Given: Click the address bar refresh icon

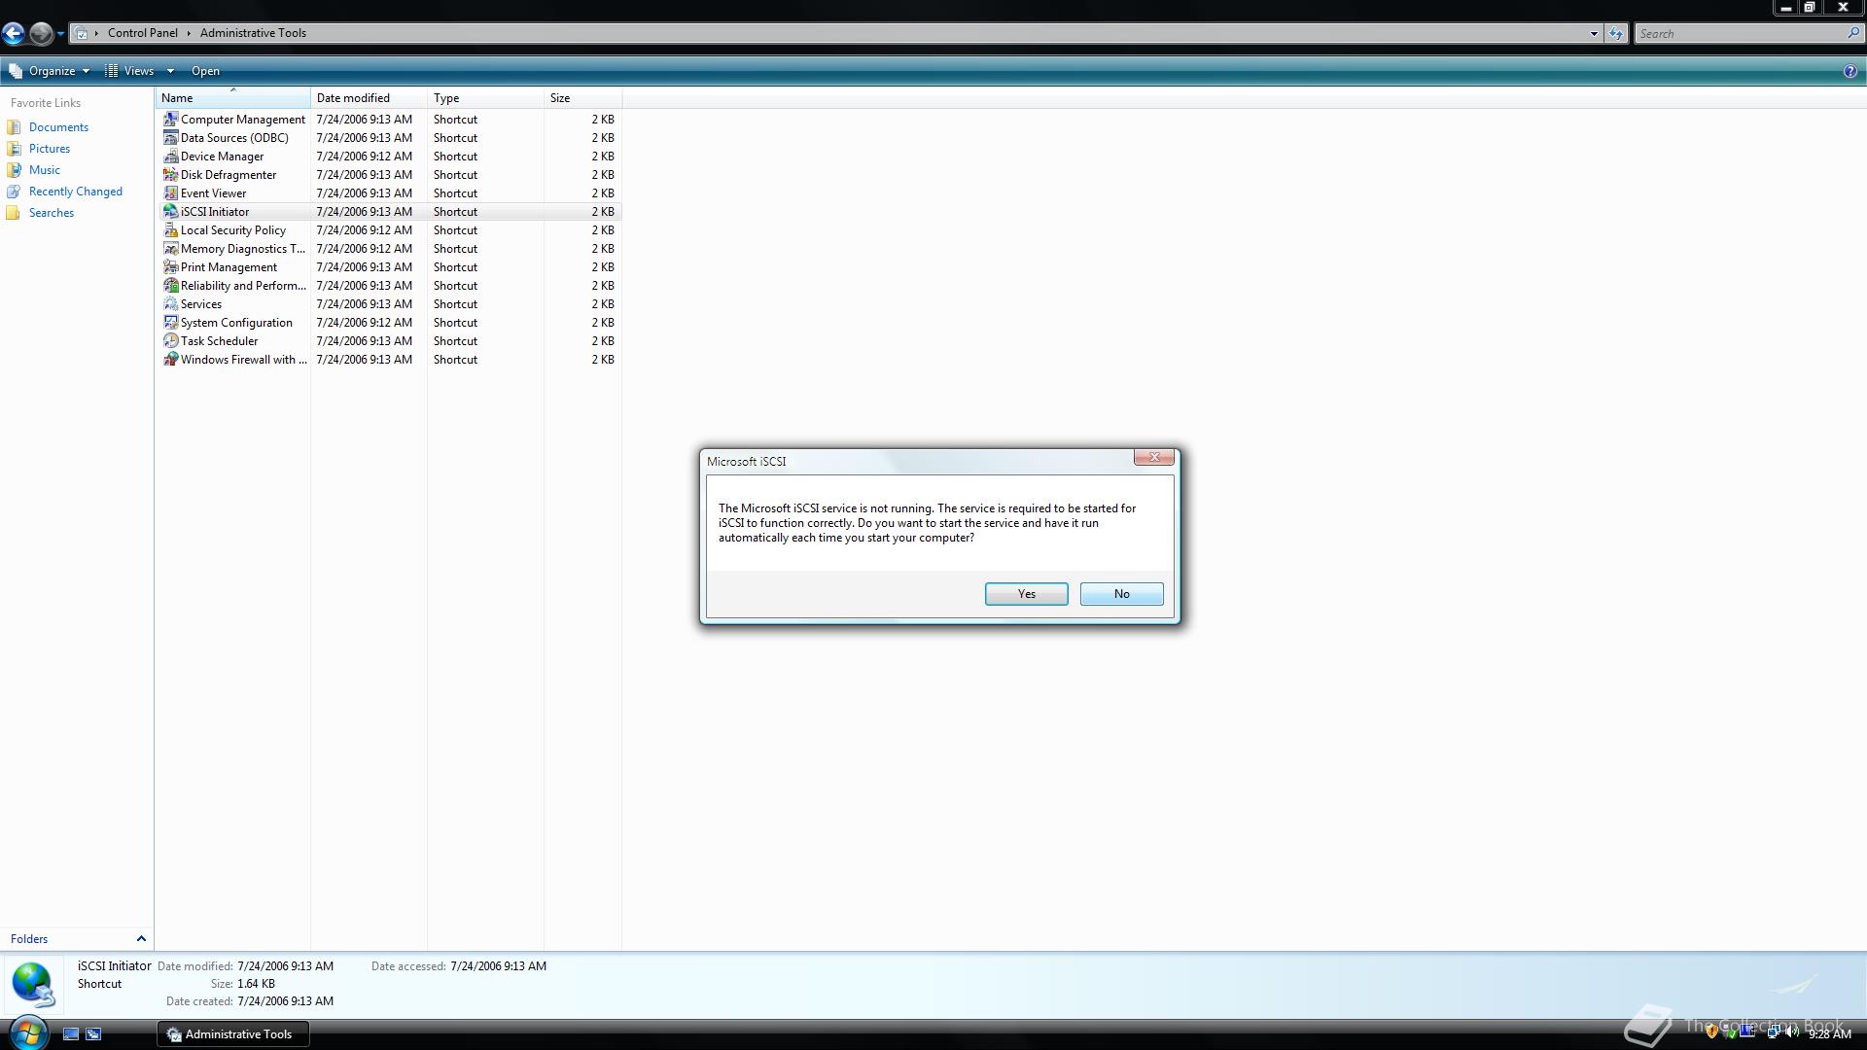Looking at the screenshot, I should [1615, 33].
